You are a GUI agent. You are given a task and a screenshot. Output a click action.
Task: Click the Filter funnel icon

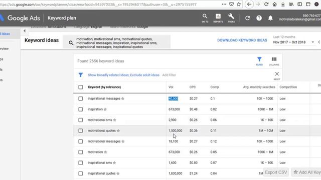(259, 61)
